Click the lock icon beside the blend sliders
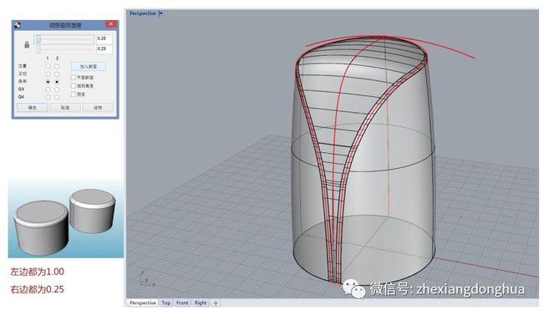Screen dimensions: 543x315 point(27,44)
